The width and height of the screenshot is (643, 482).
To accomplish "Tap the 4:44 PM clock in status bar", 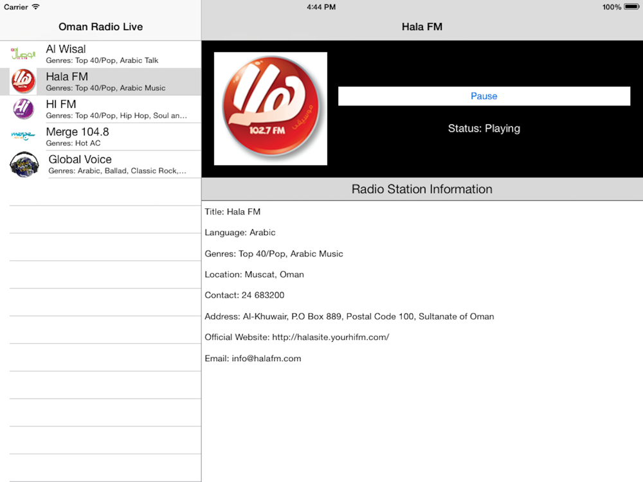I will [321, 7].
